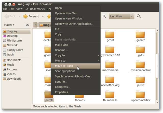The width and height of the screenshot is (163, 113).
Task: Choose Copy from the context menu
Action: pyautogui.click(x=76, y=34)
